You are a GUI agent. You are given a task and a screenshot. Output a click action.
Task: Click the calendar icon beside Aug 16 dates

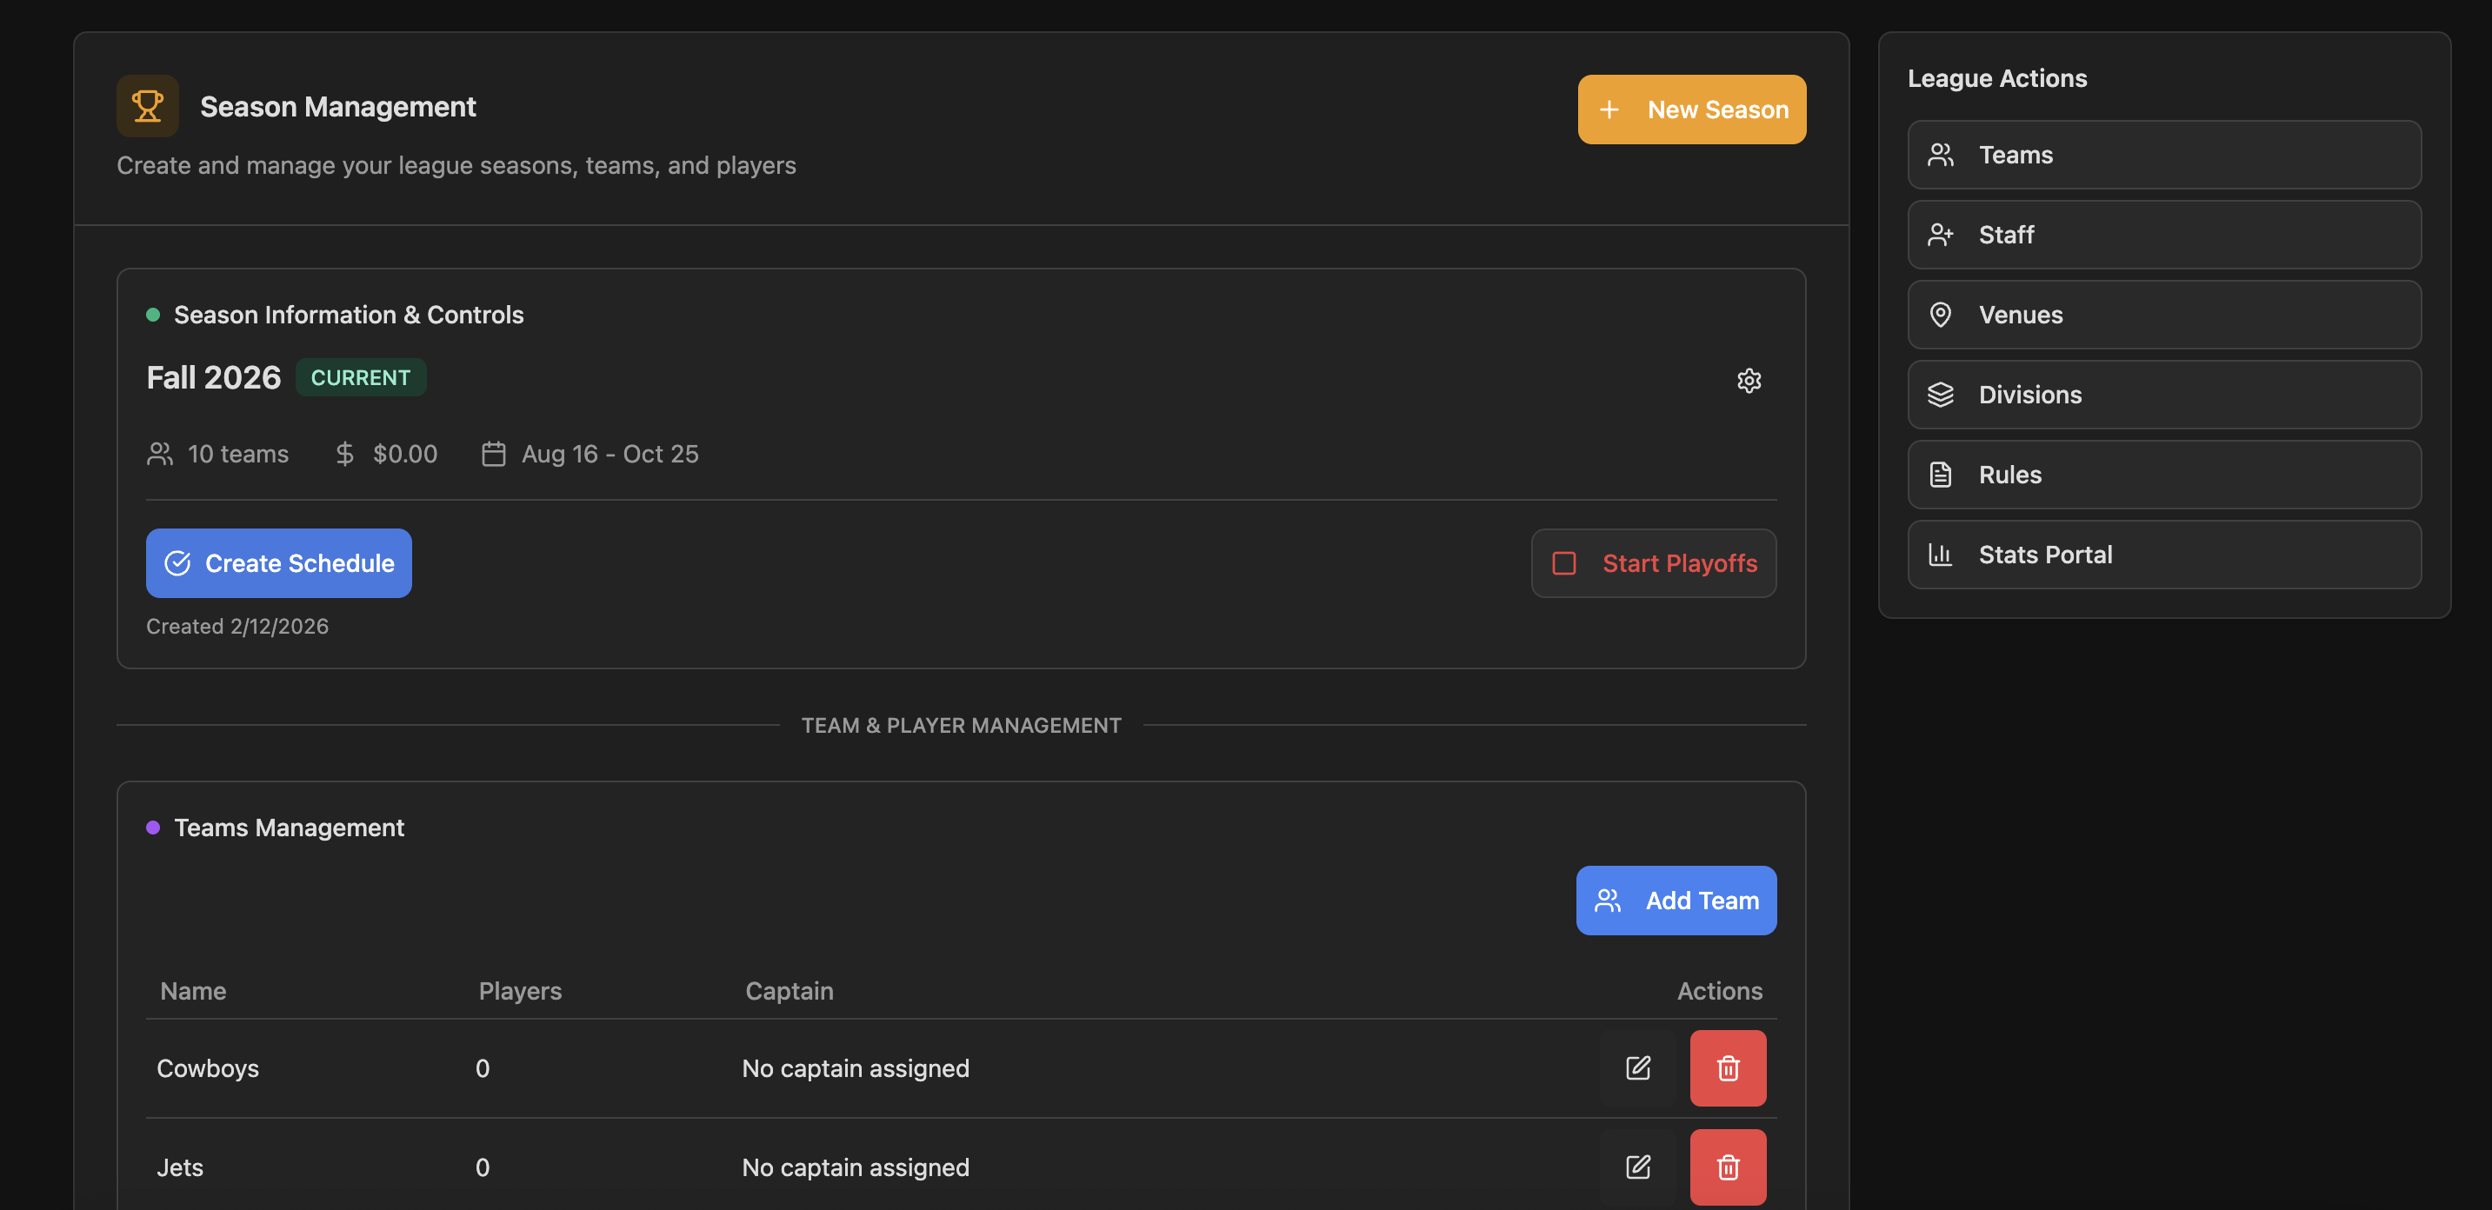pos(493,453)
